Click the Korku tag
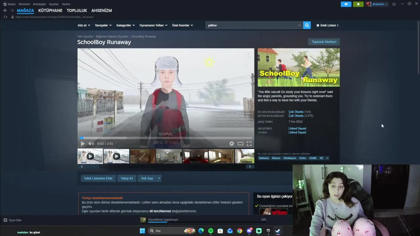 point(303,158)
